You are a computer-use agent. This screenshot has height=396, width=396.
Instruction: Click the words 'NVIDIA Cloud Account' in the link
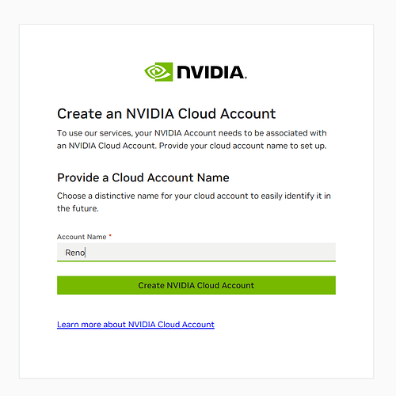coord(171,325)
